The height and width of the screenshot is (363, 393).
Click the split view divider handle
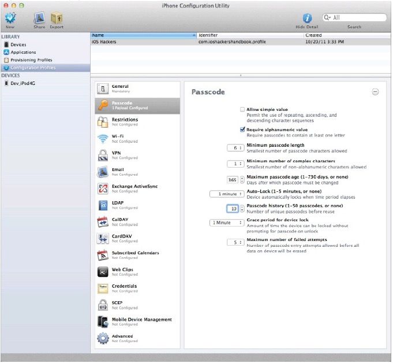pyautogui.click(x=241, y=75)
